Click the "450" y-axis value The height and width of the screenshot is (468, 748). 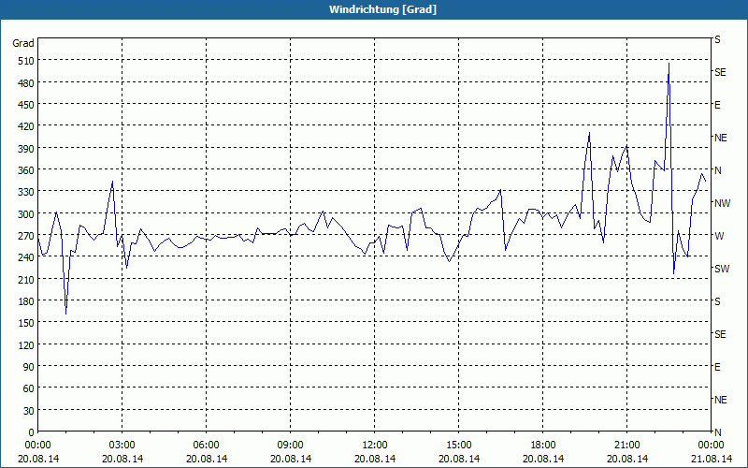[x=26, y=105]
